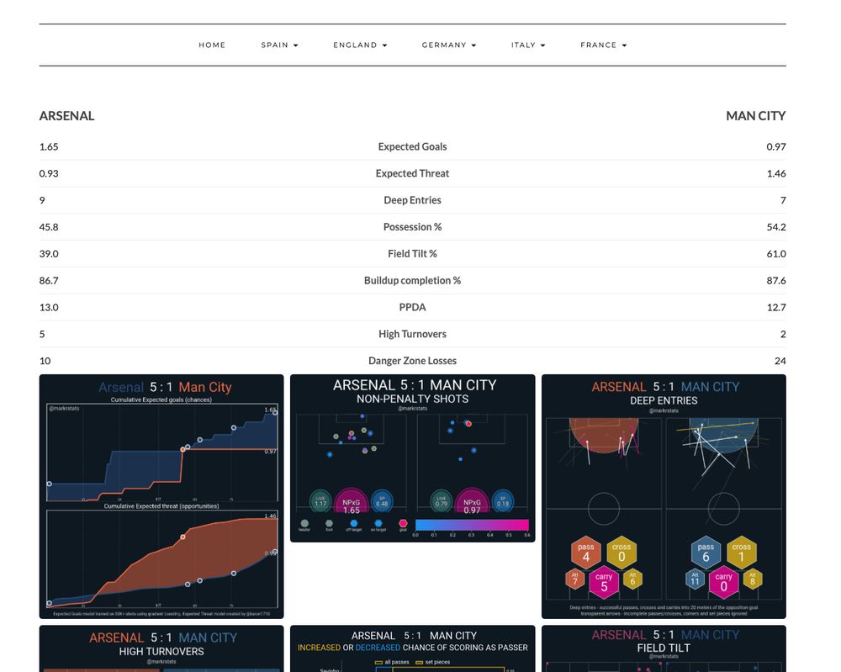
Task: Expand the GERMANY dropdown menu
Action: point(449,45)
